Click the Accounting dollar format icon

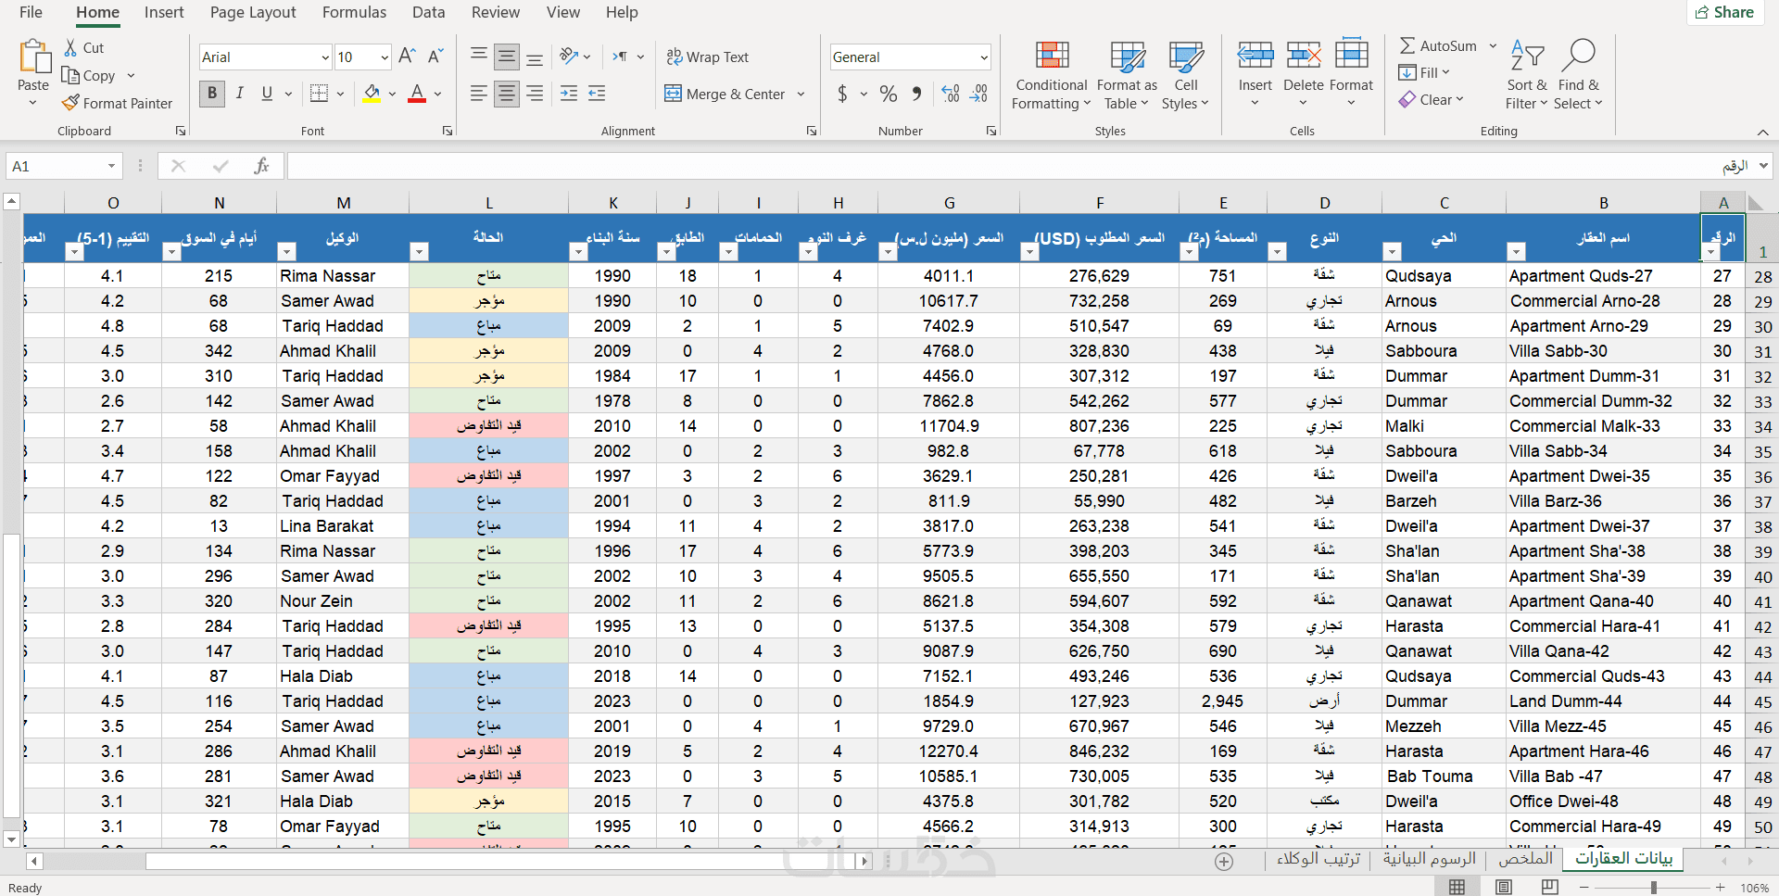842,94
